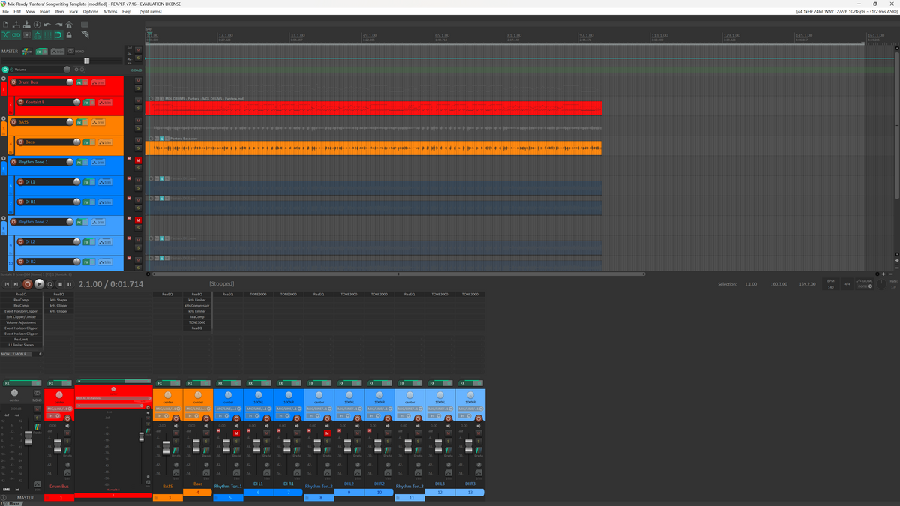Toggle the transport Repeat button

(x=49, y=284)
